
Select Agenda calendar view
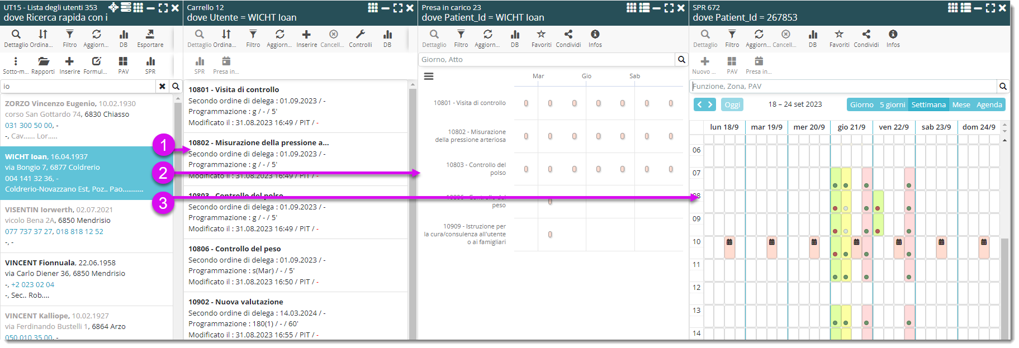[989, 104]
